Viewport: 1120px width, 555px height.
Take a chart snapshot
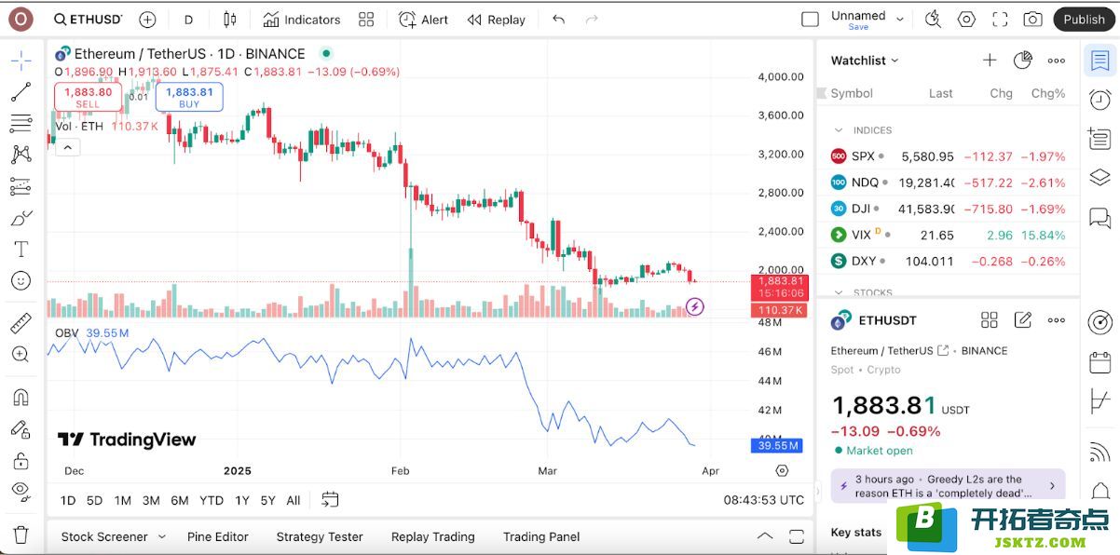point(1032,20)
